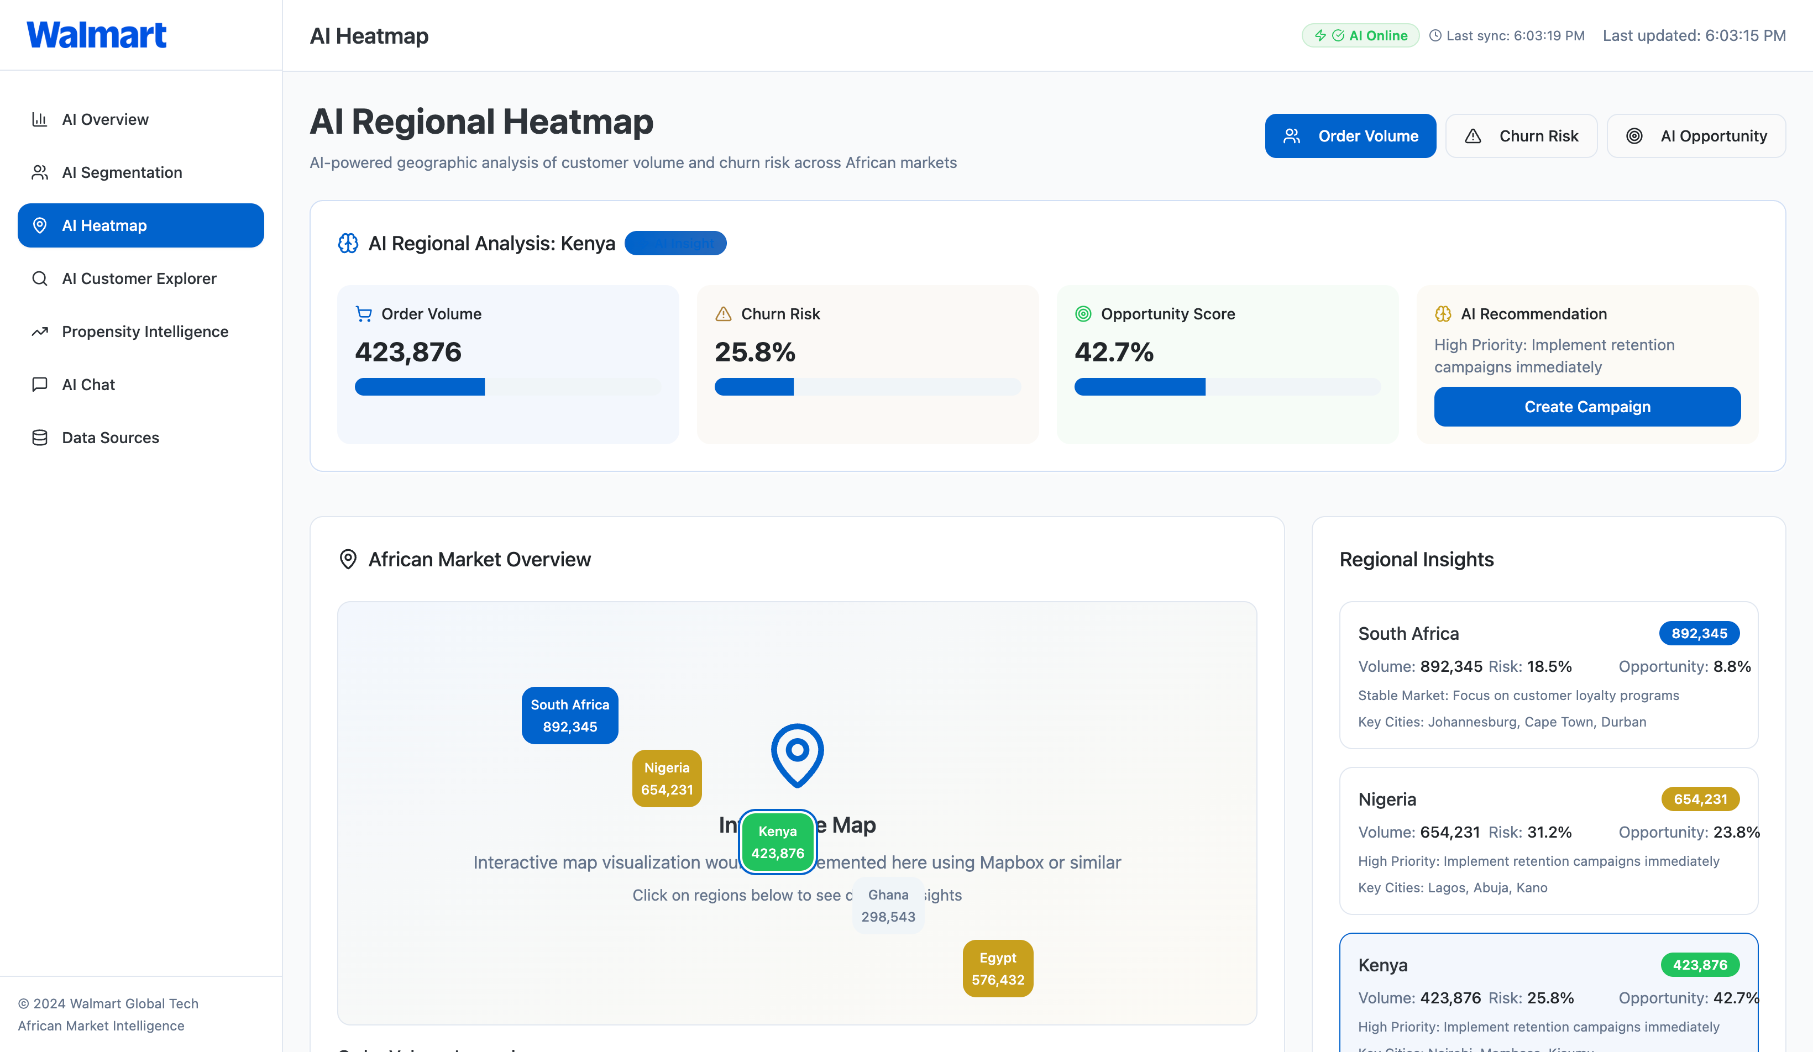The width and height of the screenshot is (1813, 1052).
Task: Click the 25.8% Churn Risk value
Action: click(x=754, y=353)
